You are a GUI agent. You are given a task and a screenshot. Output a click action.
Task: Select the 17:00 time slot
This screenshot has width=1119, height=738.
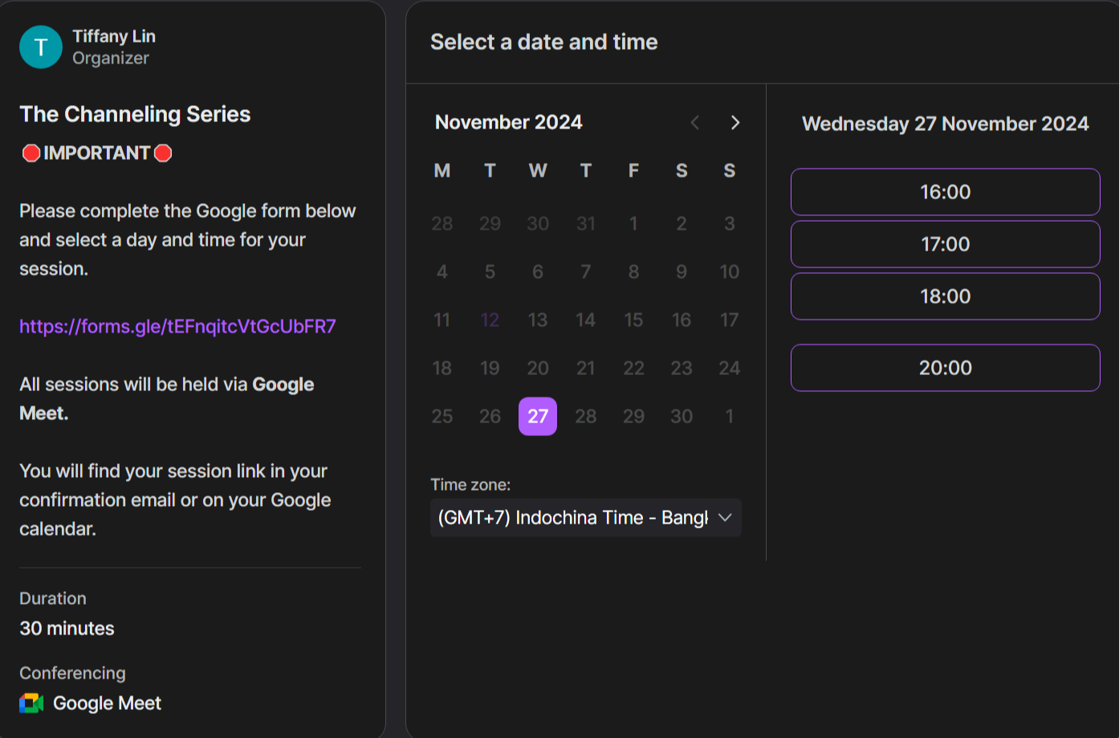[945, 244]
